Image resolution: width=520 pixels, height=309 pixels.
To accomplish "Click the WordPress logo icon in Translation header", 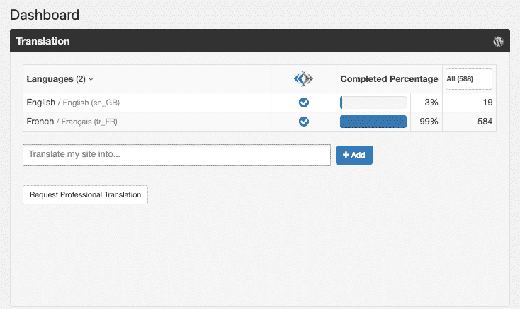I will [498, 41].
